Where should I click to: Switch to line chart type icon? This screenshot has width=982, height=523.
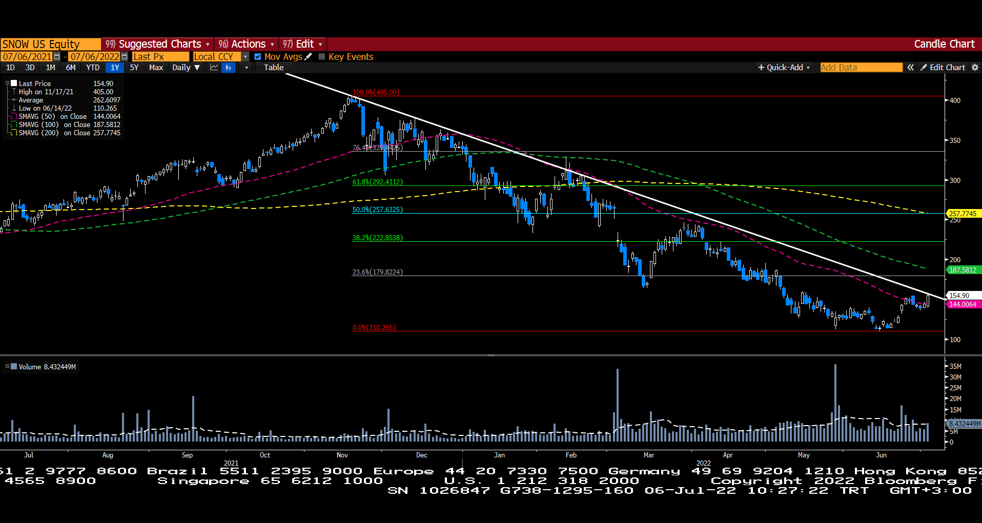pos(214,68)
